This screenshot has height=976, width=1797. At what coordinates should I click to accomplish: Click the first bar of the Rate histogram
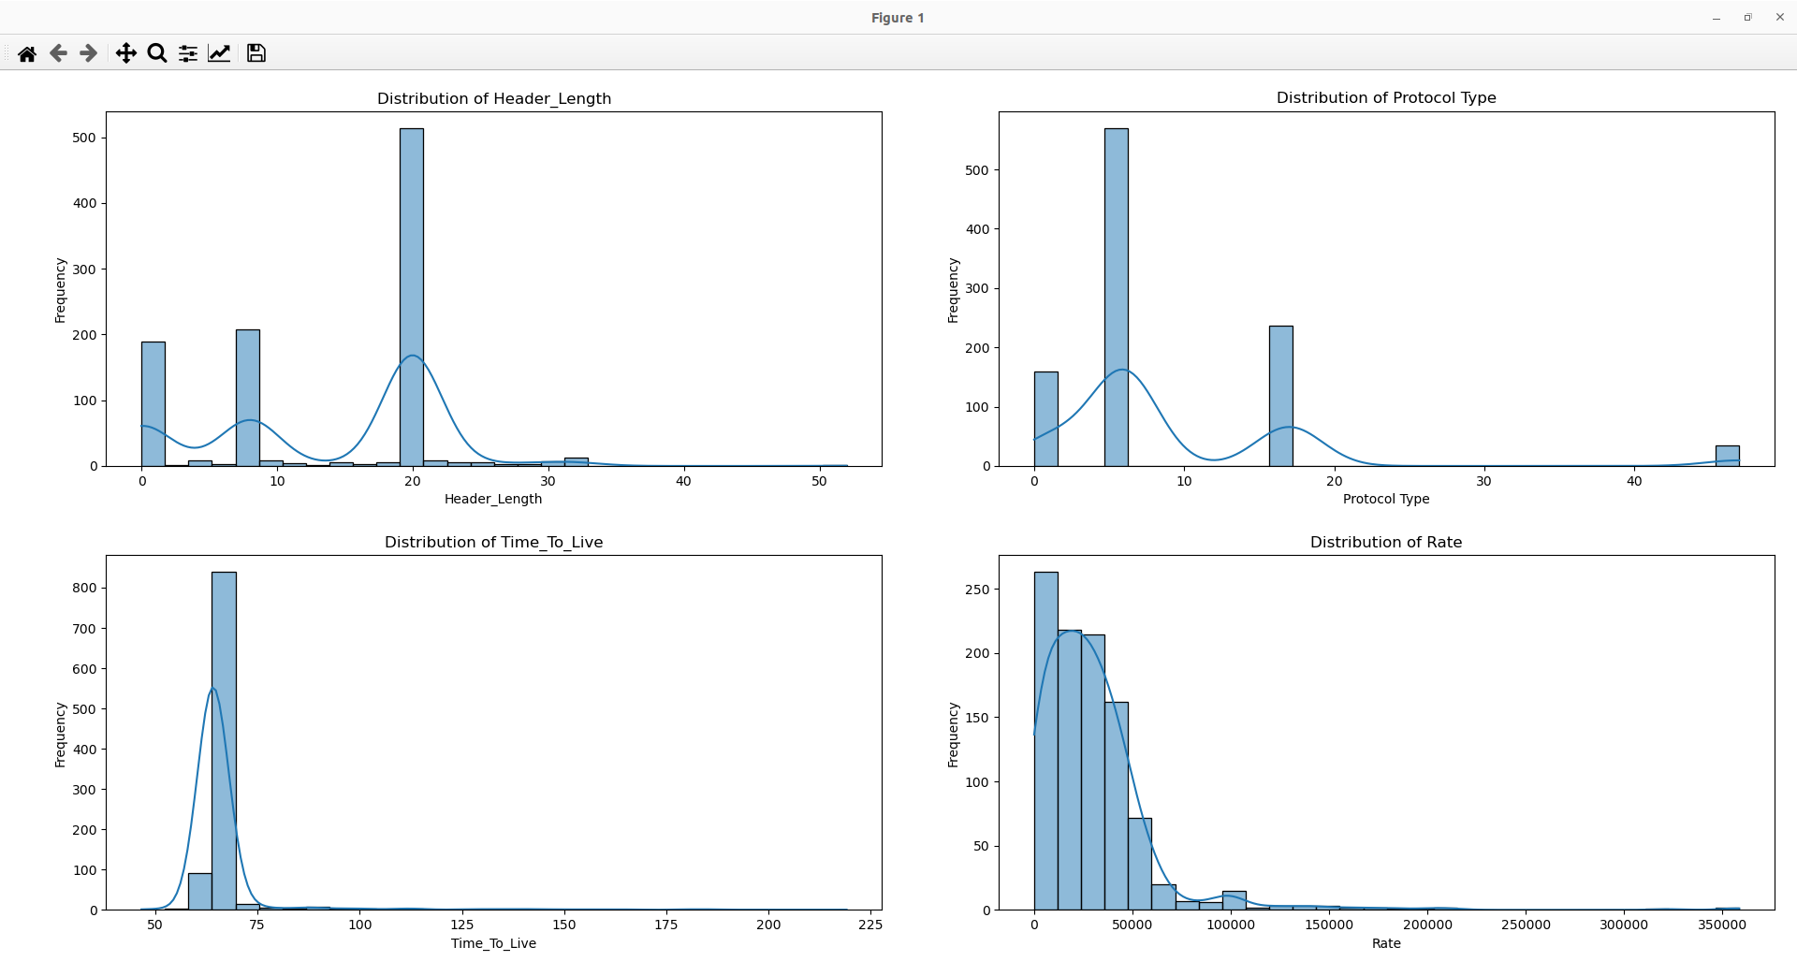(1045, 739)
